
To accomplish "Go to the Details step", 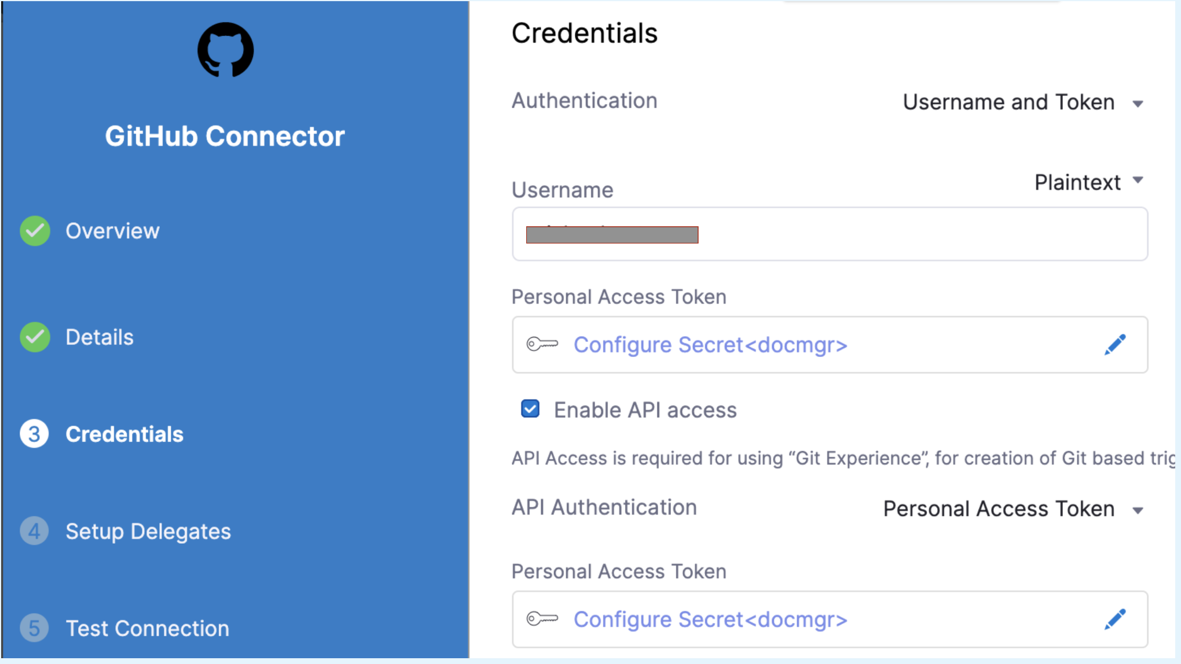I will tap(100, 337).
